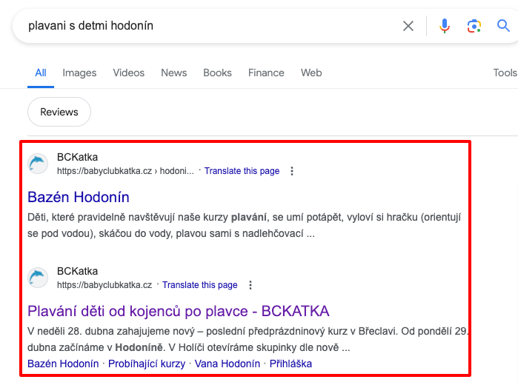Switch to the Images tab
This screenshot has height=388, width=518.
click(79, 73)
